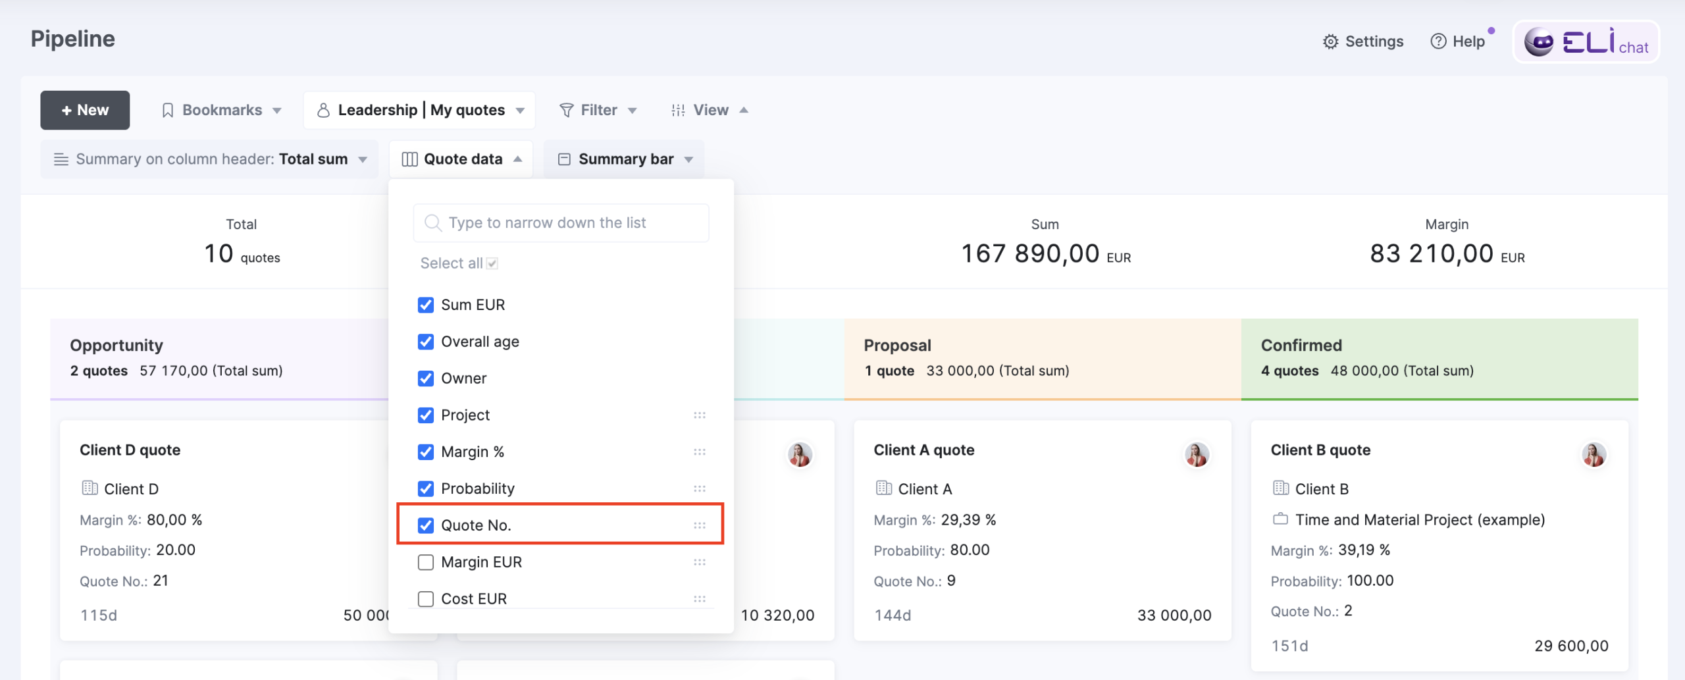
Task: Expand the Bookmarks dropdown
Action: coord(222,110)
